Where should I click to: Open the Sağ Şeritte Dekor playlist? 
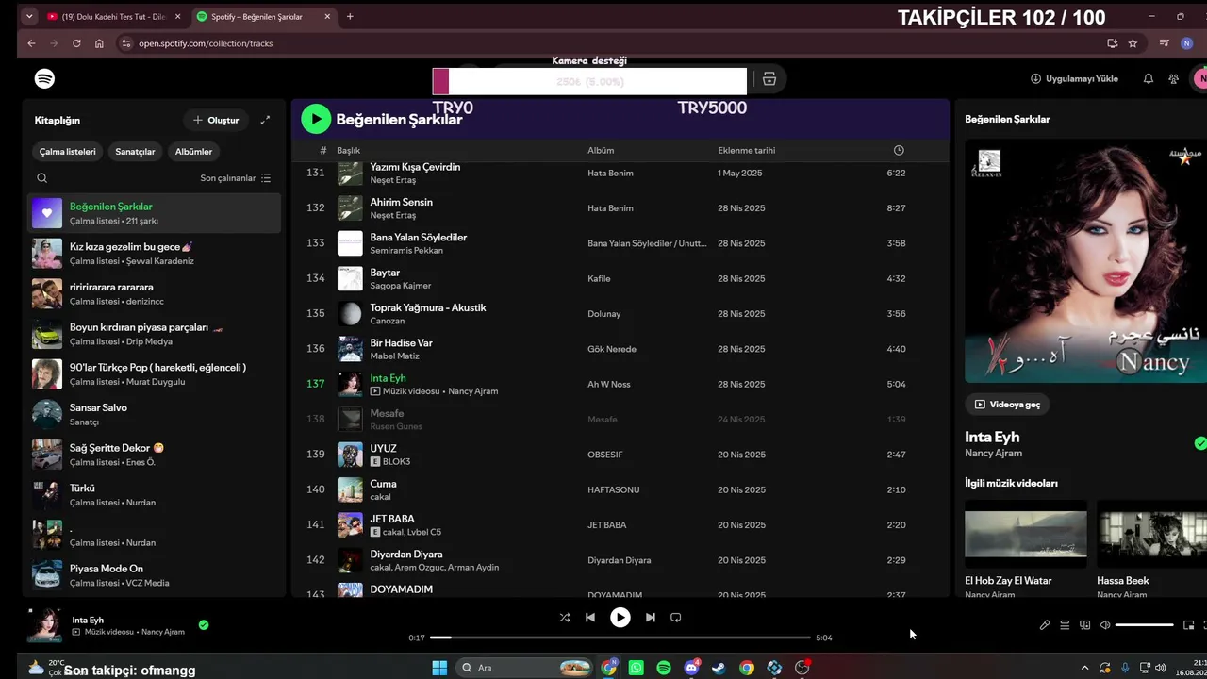tap(154, 455)
